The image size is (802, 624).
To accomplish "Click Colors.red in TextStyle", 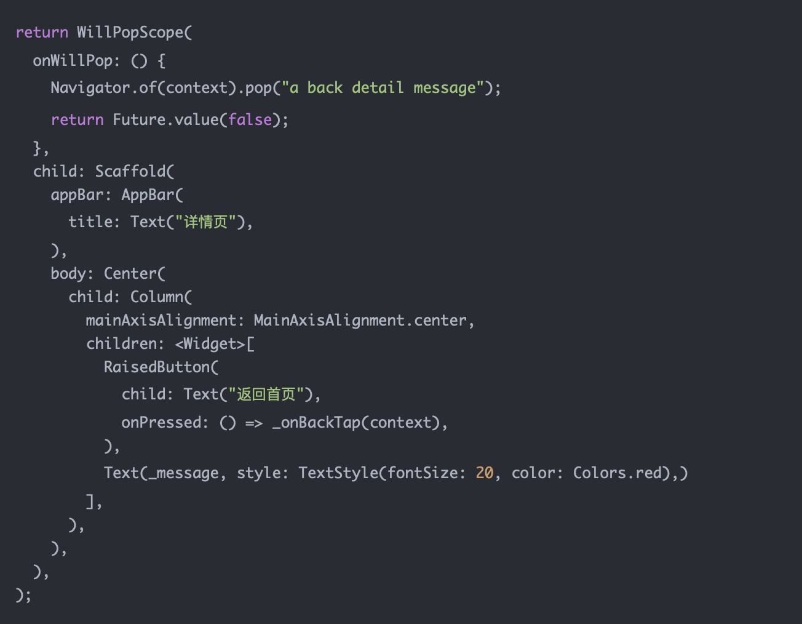I will point(617,473).
